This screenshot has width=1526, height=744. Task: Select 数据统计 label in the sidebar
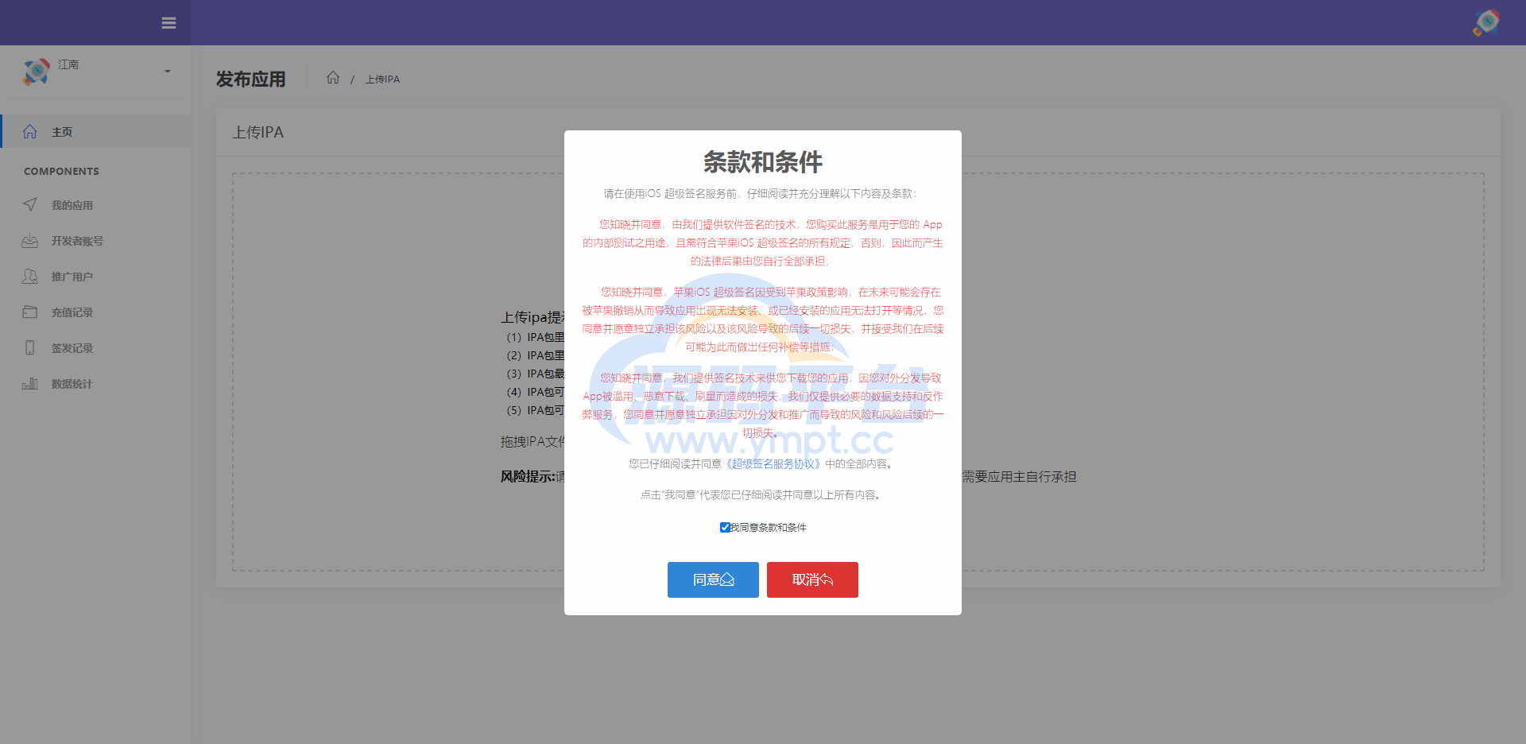tap(72, 384)
